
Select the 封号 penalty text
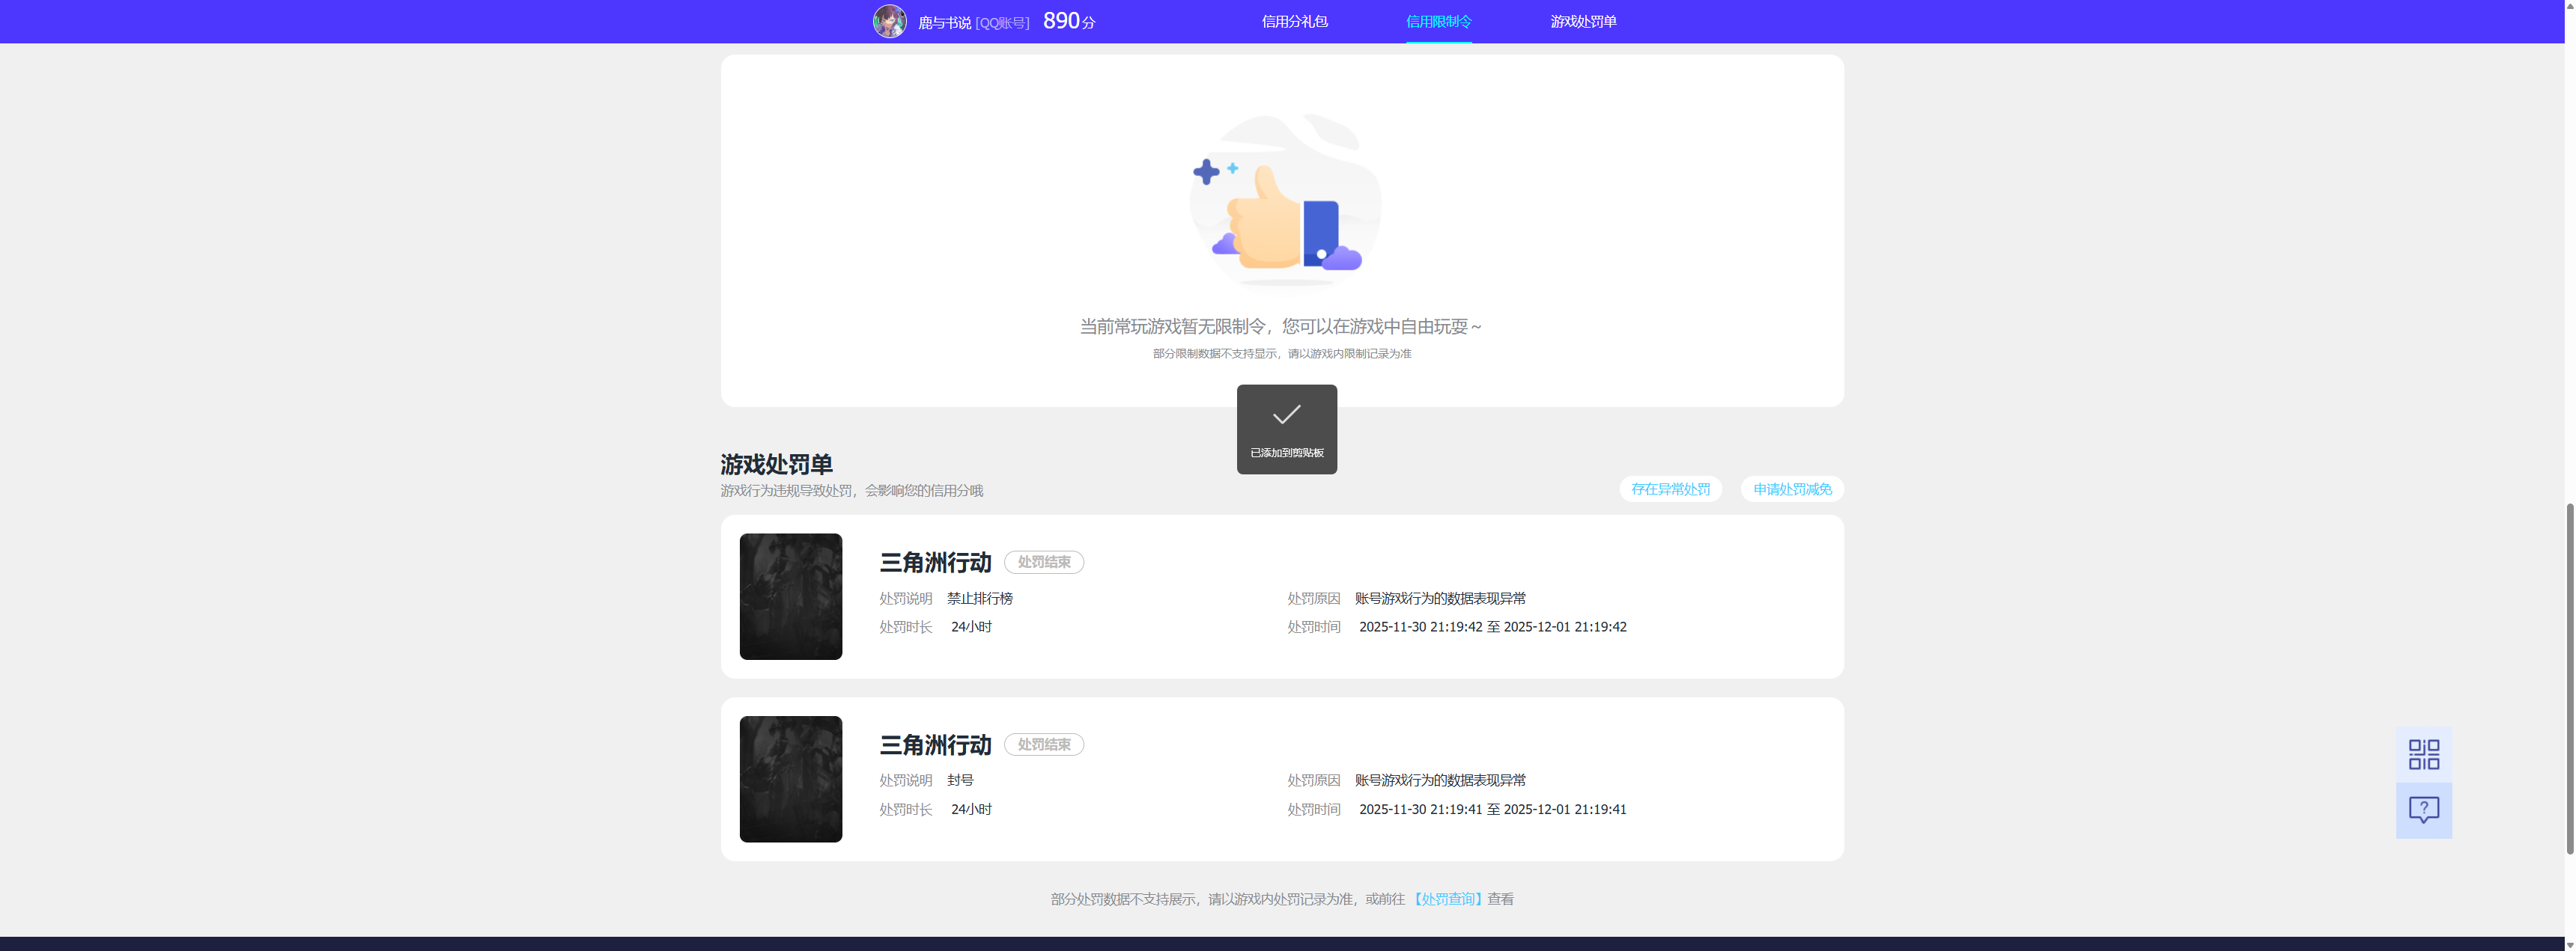(960, 780)
